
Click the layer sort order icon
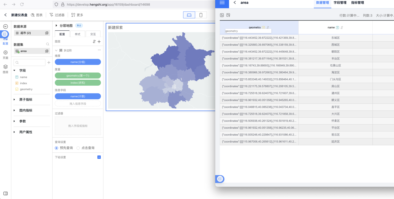pyautogui.click(x=94, y=42)
